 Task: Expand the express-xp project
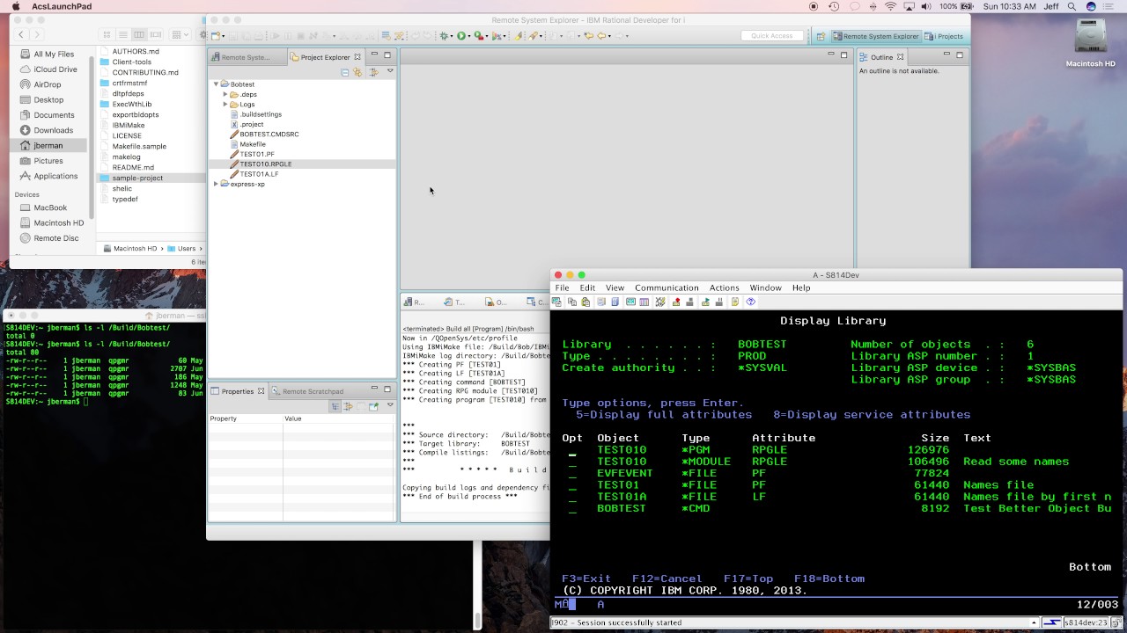click(x=216, y=185)
